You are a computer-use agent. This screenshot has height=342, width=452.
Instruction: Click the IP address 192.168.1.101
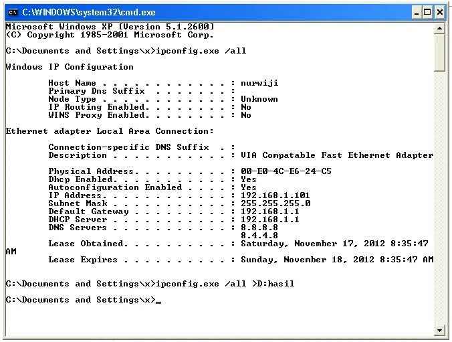(x=275, y=195)
